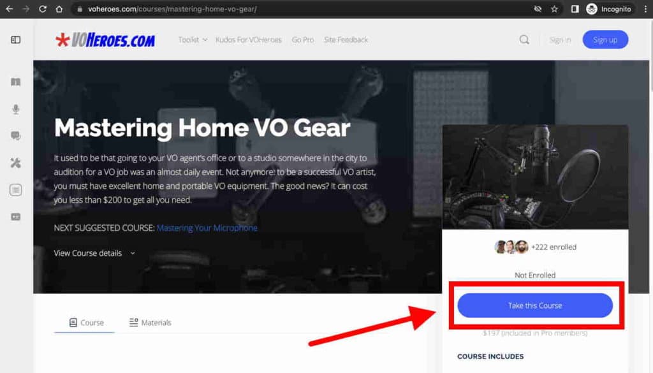Bookmark page with the star icon
Screen dimensions: 653x373
pos(554,9)
